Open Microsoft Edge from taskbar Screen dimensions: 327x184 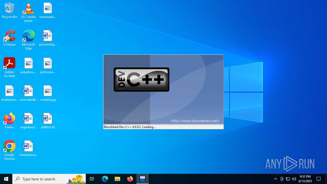tap(105, 179)
